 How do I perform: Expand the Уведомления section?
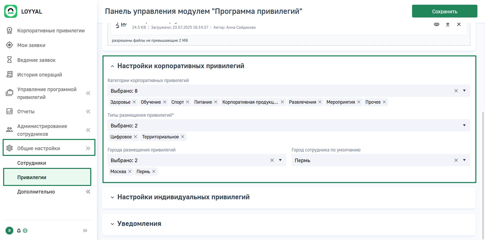click(139, 224)
